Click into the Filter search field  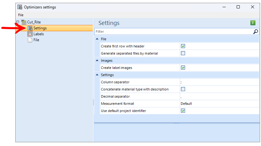point(173,32)
